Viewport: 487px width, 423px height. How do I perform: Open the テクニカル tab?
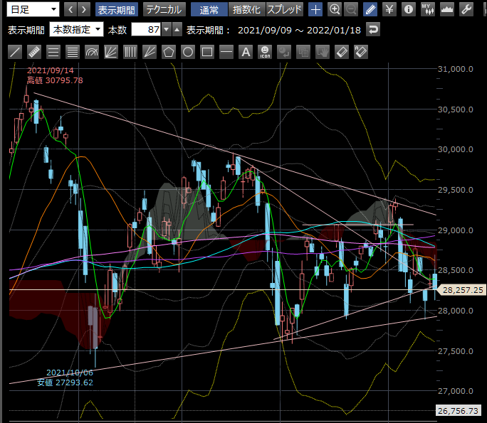(164, 9)
